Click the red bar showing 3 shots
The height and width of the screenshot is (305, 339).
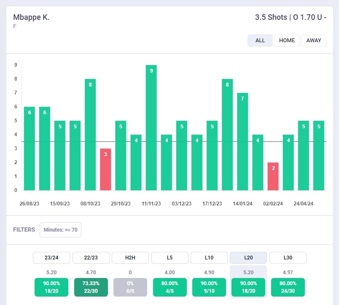coord(105,169)
